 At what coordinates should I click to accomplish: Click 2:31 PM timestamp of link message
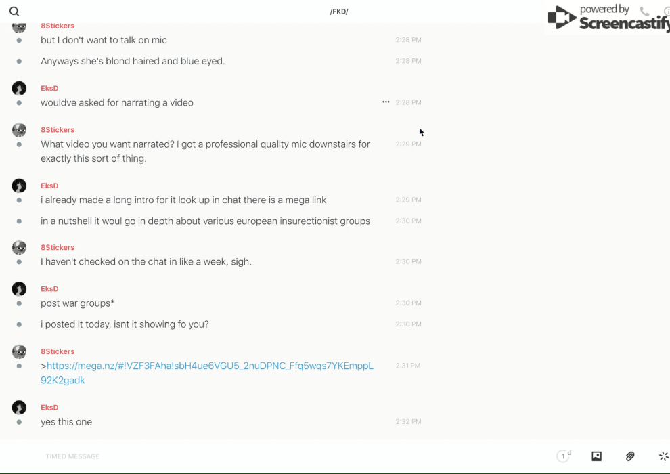pos(408,366)
